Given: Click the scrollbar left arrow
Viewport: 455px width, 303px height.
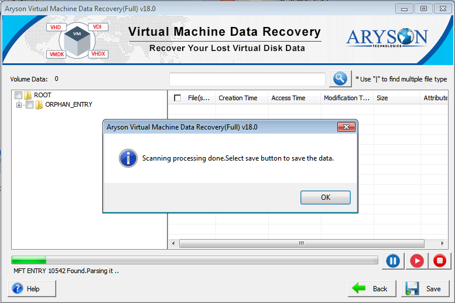Looking at the screenshot, I should click(173, 243).
